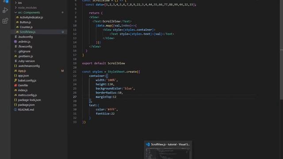Open the .flowconfig file
Image resolution: width=283 pixels, height=159 pixels.
tap(25, 46)
